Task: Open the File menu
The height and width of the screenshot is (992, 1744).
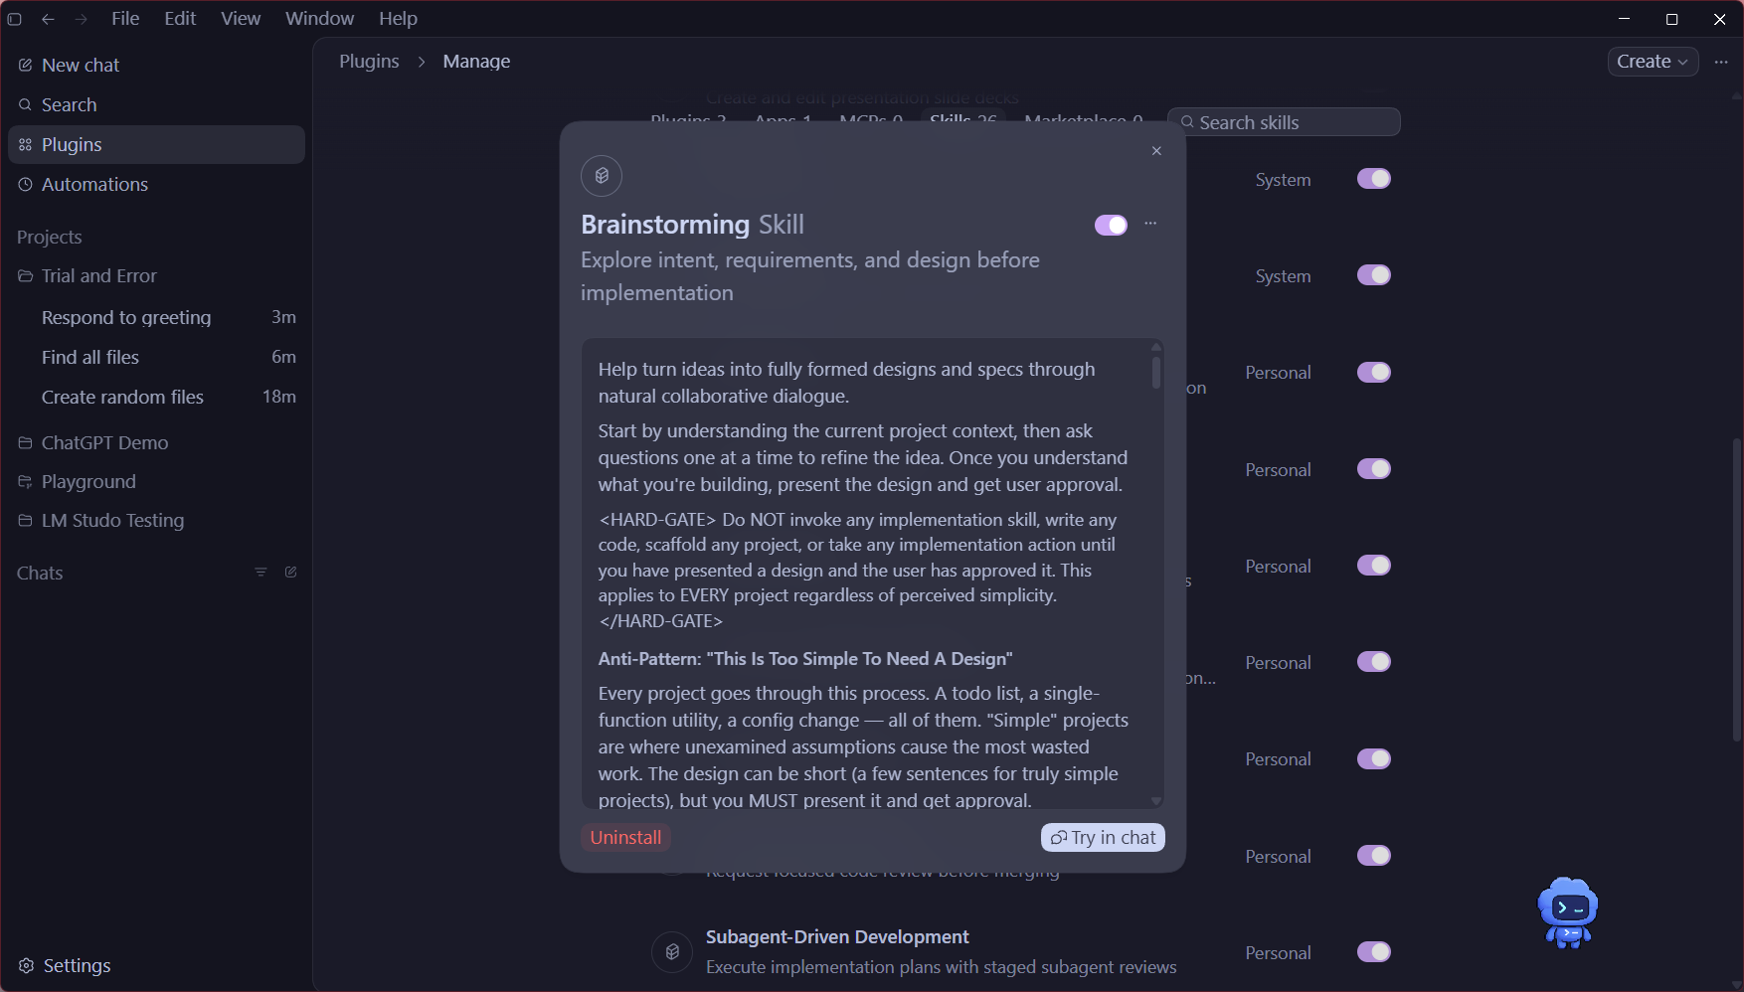Action: [x=125, y=19]
